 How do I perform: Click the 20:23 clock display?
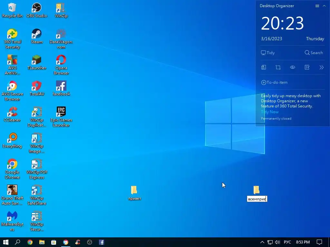[x=282, y=23]
